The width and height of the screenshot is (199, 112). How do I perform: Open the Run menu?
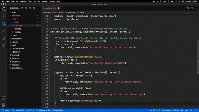(x=39, y=1)
